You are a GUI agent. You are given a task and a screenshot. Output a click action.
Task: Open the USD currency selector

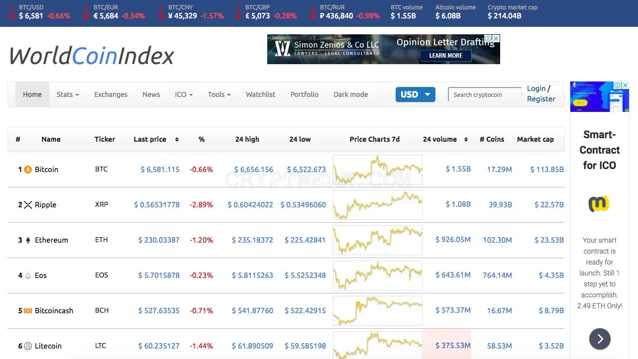[416, 94]
